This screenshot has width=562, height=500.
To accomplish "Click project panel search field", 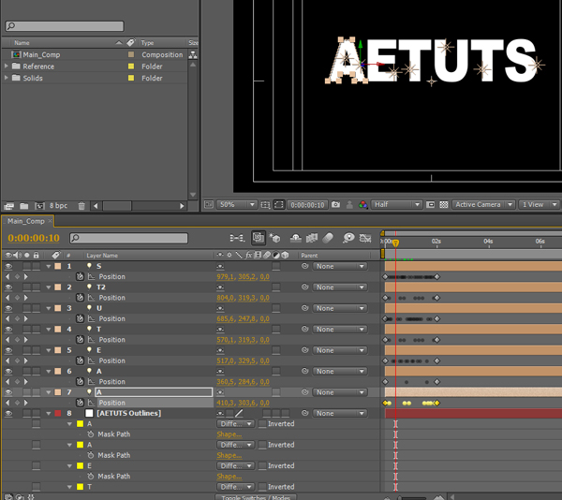I will click(x=65, y=26).
